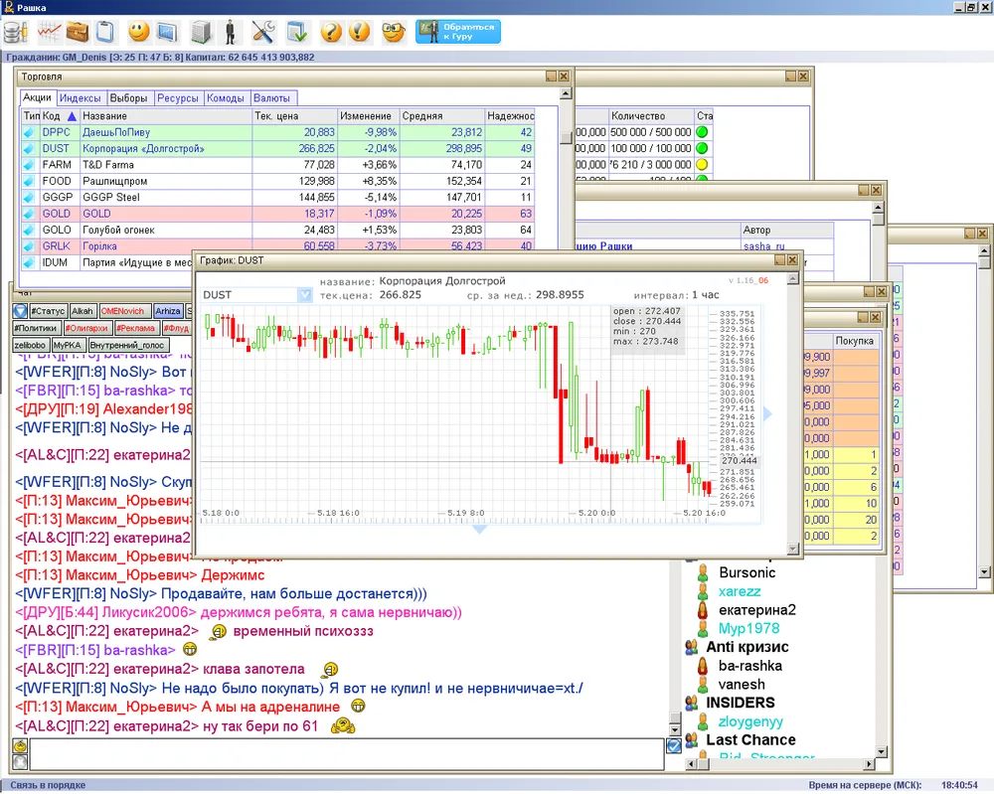
Task: Click the orange question mark help icon
Action: coord(331,32)
